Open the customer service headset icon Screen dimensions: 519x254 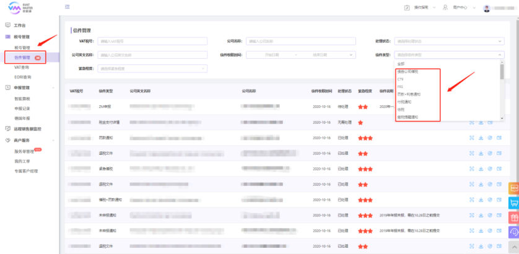(x=513, y=231)
